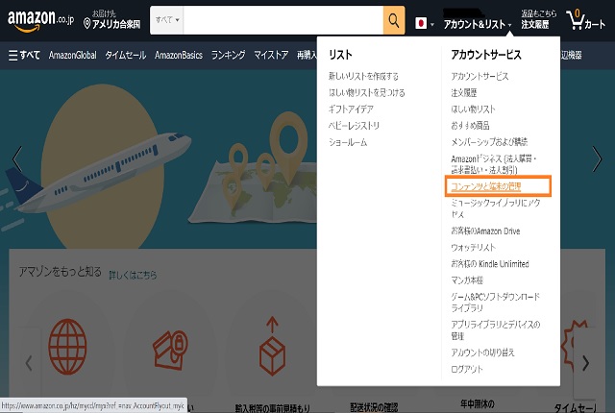Screen dimensions: 615x413
Task: Open マイストア in navigation bar
Action: (271, 56)
